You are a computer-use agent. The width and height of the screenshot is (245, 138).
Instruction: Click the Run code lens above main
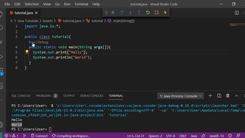(x=32, y=42)
